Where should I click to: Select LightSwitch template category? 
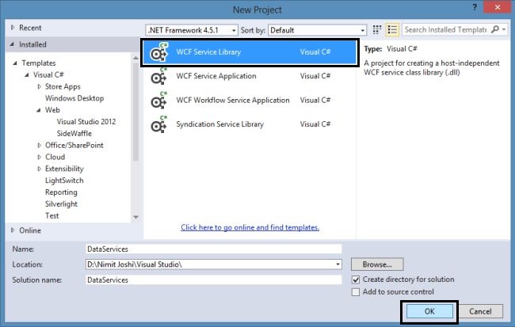(64, 181)
